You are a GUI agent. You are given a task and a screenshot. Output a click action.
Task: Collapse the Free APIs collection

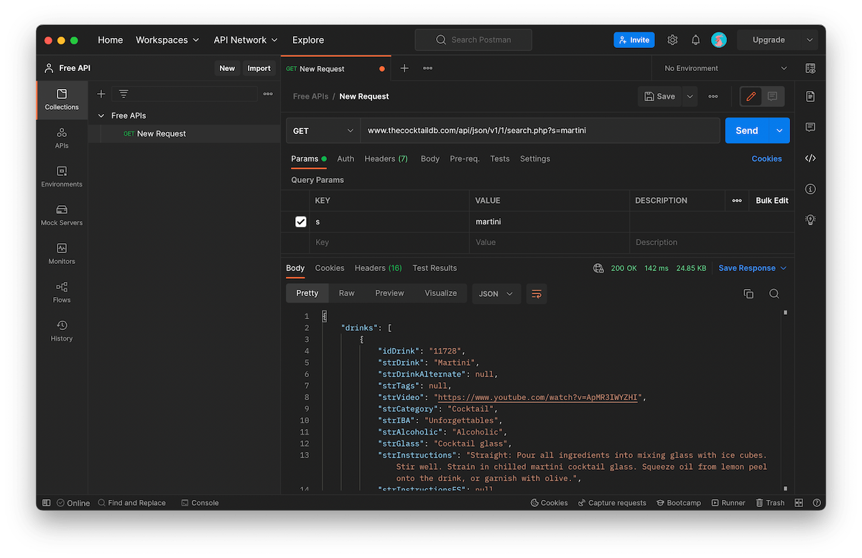tap(101, 115)
